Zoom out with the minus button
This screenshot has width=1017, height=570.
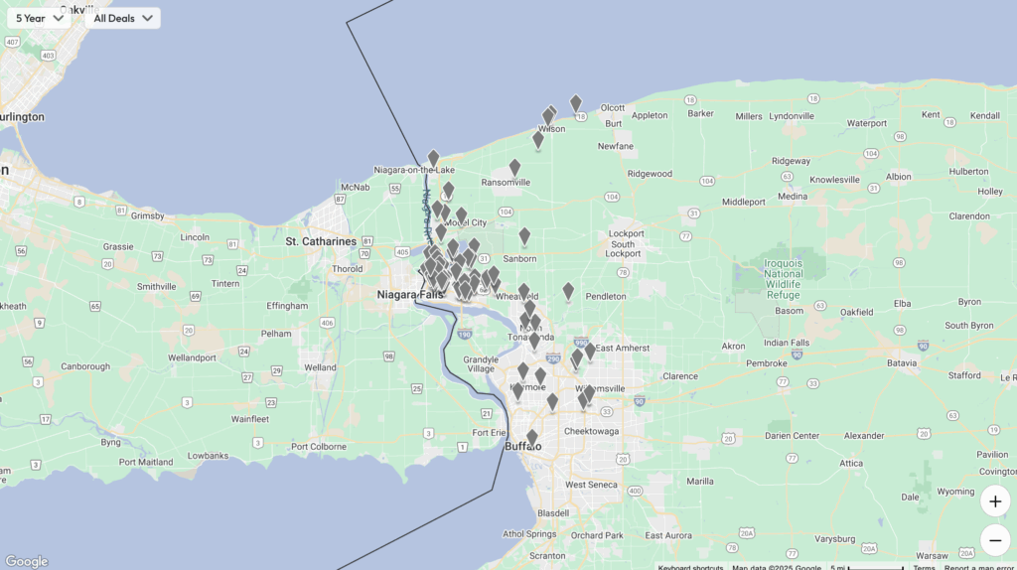[x=995, y=540]
